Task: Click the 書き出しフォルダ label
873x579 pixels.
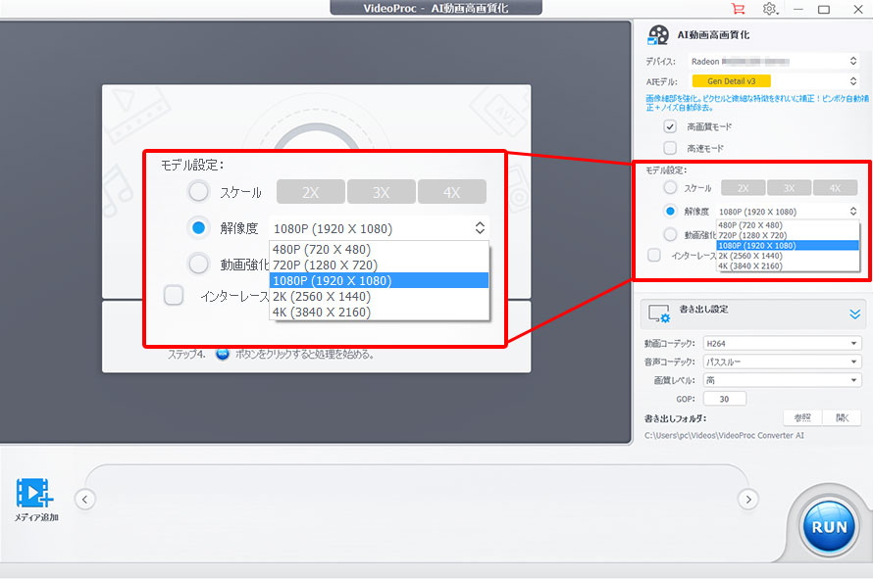Action: (x=675, y=418)
